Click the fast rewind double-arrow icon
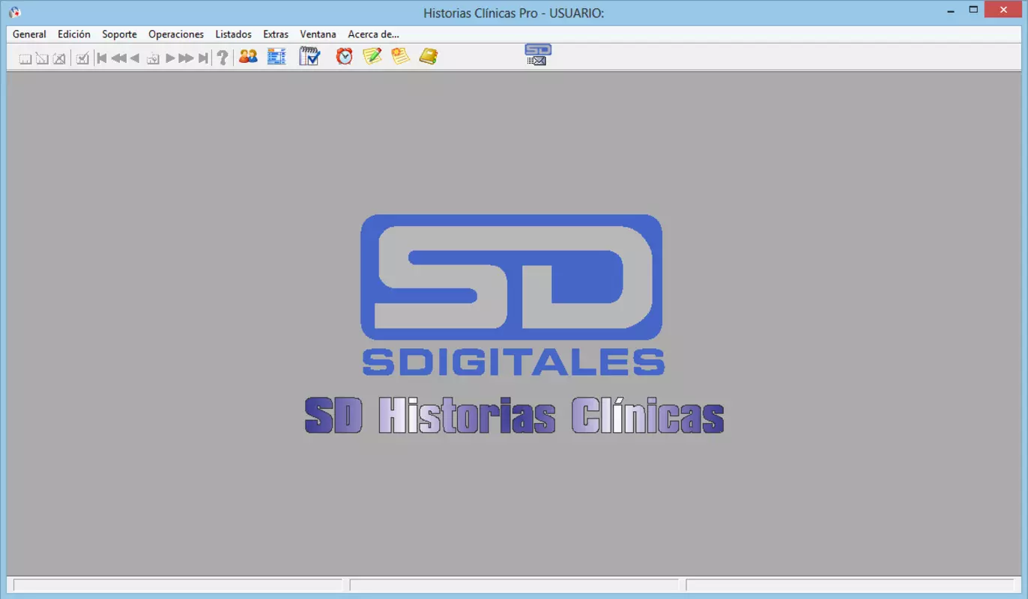 [x=118, y=58]
